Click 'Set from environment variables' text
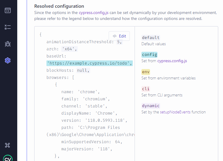The height and width of the screenshot is (161, 223). [169, 78]
